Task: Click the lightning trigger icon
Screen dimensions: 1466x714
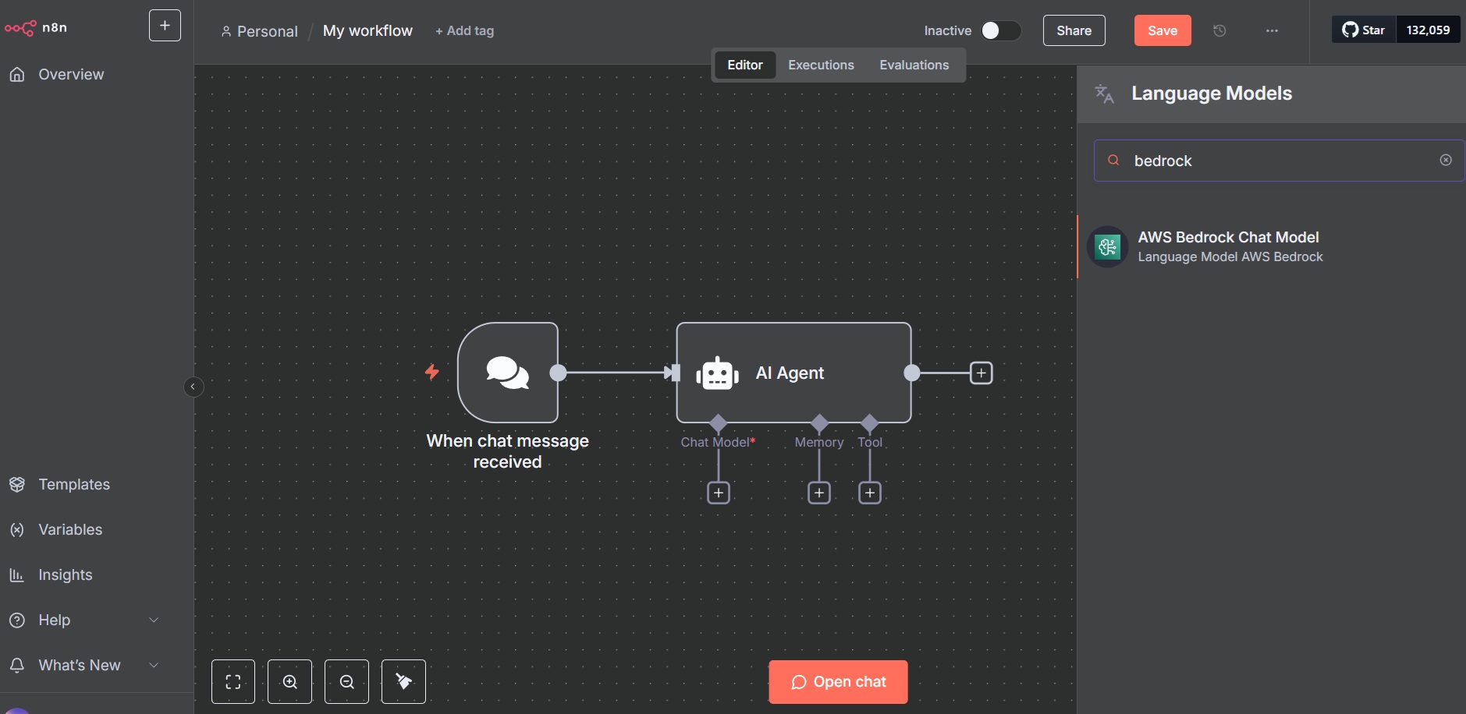Action: [x=431, y=372]
